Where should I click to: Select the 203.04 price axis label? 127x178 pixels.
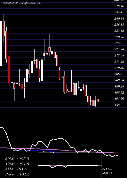[x=119, y=80]
